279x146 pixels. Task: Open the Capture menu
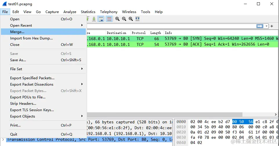pyautogui.click(x=52, y=12)
